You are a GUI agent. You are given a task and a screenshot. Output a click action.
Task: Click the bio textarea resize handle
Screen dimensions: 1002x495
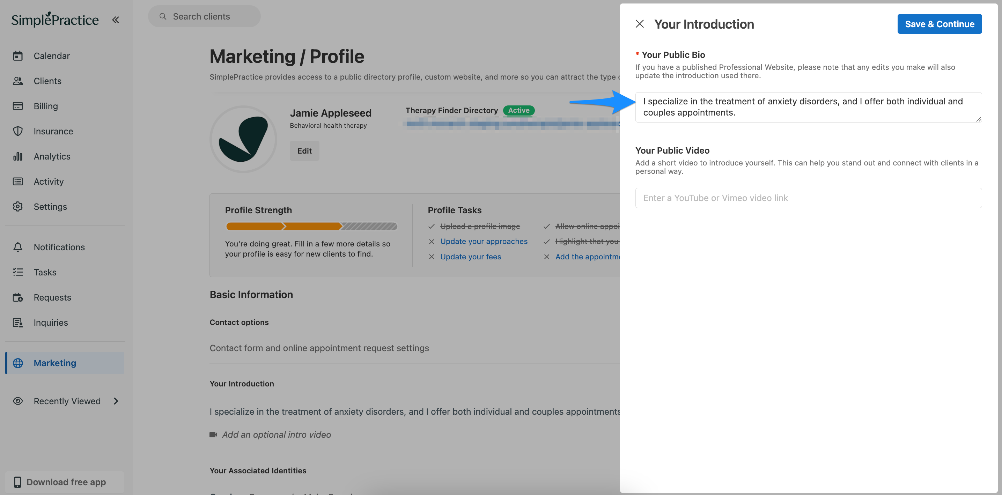pos(979,119)
